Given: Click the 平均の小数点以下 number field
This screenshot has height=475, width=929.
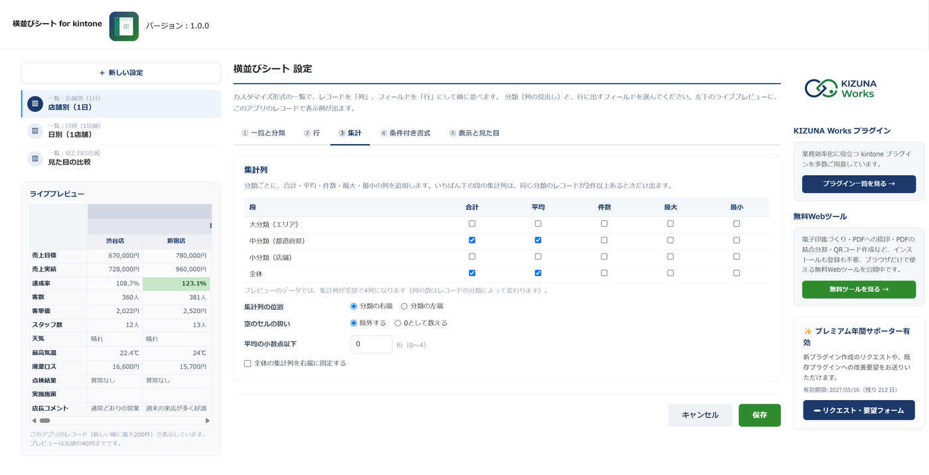Looking at the screenshot, I should [x=371, y=344].
